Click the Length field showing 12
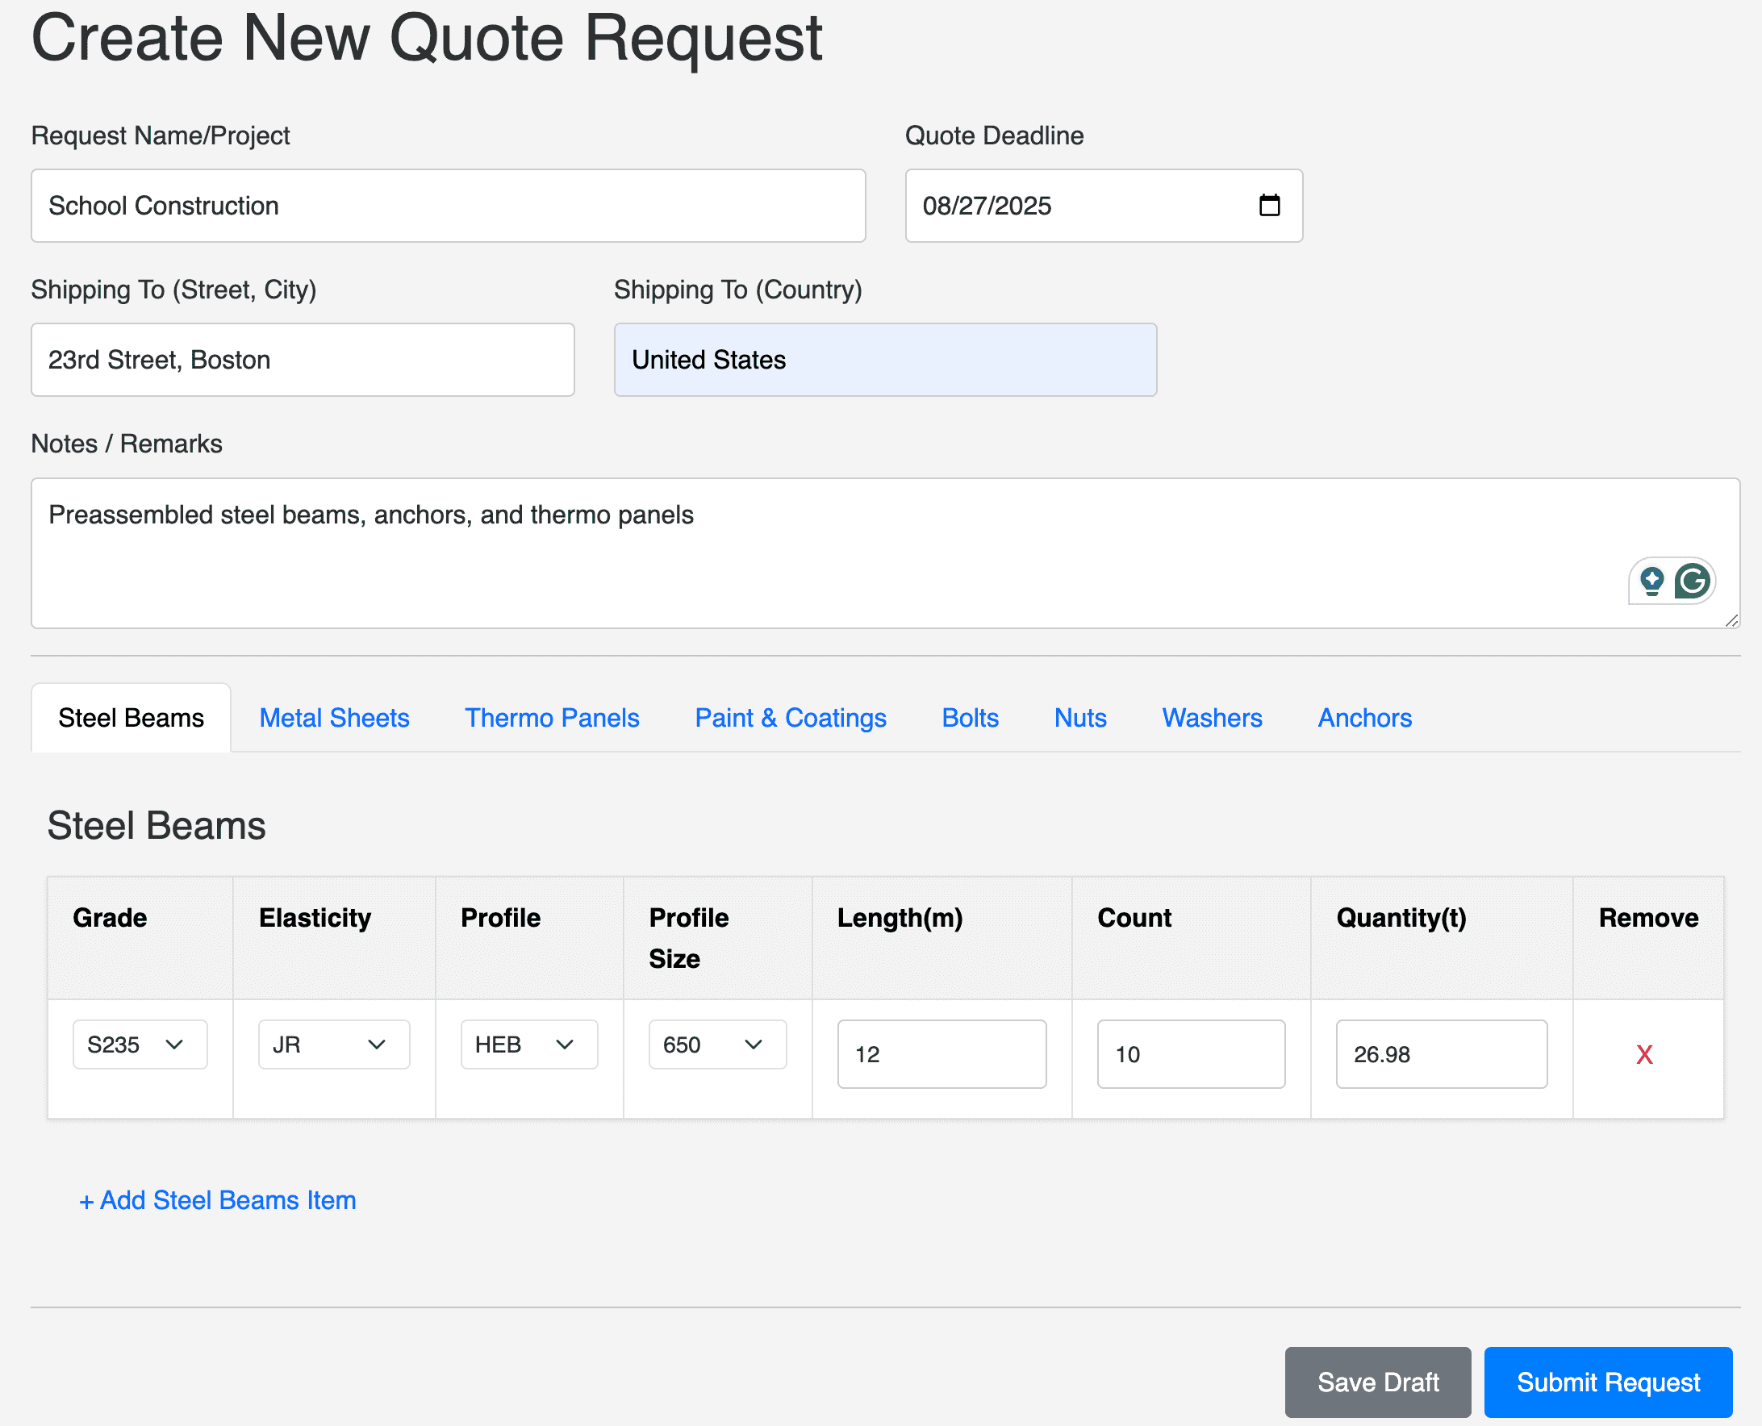Viewport: 1762px width, 1426px height. [x=942, y=1054]
